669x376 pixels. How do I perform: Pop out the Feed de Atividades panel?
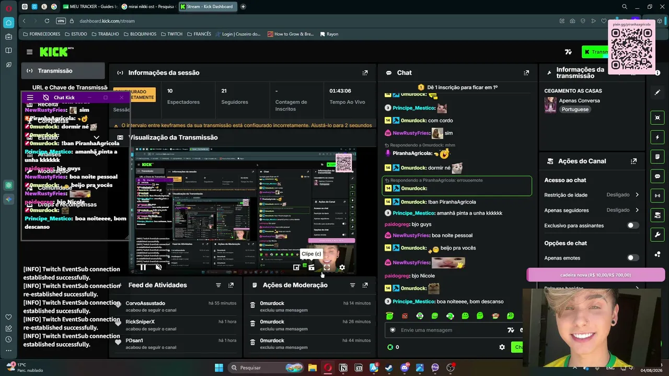(x=231, y=285)
